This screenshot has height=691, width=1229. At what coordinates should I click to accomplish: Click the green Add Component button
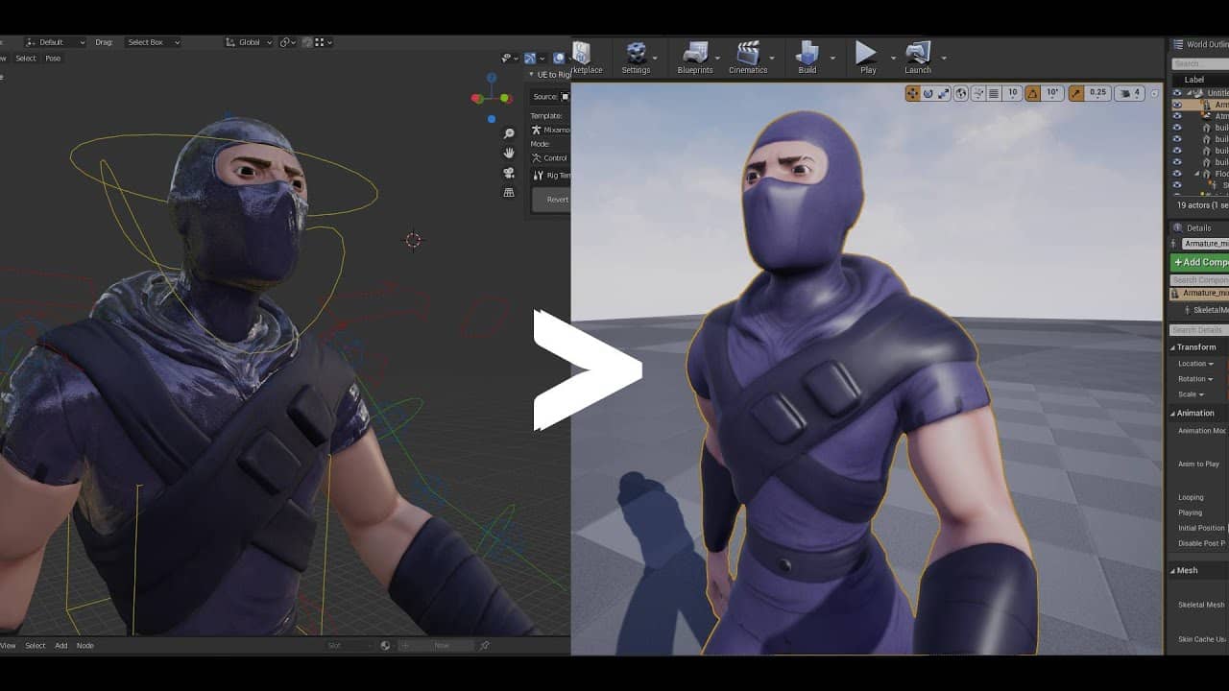pyautogui.click(x=1199, y=262)
